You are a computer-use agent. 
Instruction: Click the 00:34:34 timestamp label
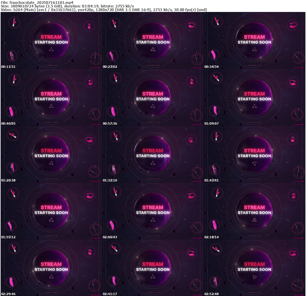click(211, 67)
